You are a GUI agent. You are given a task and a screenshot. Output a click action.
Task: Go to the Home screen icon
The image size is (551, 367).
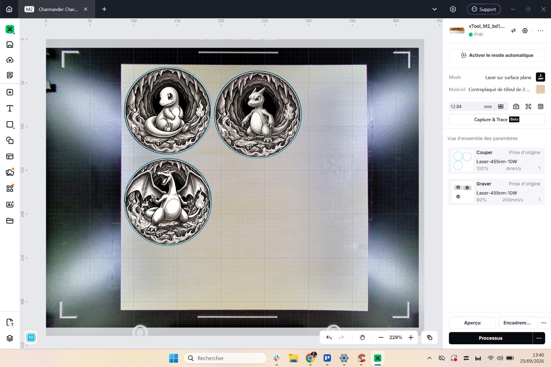[x=9, y=9]
